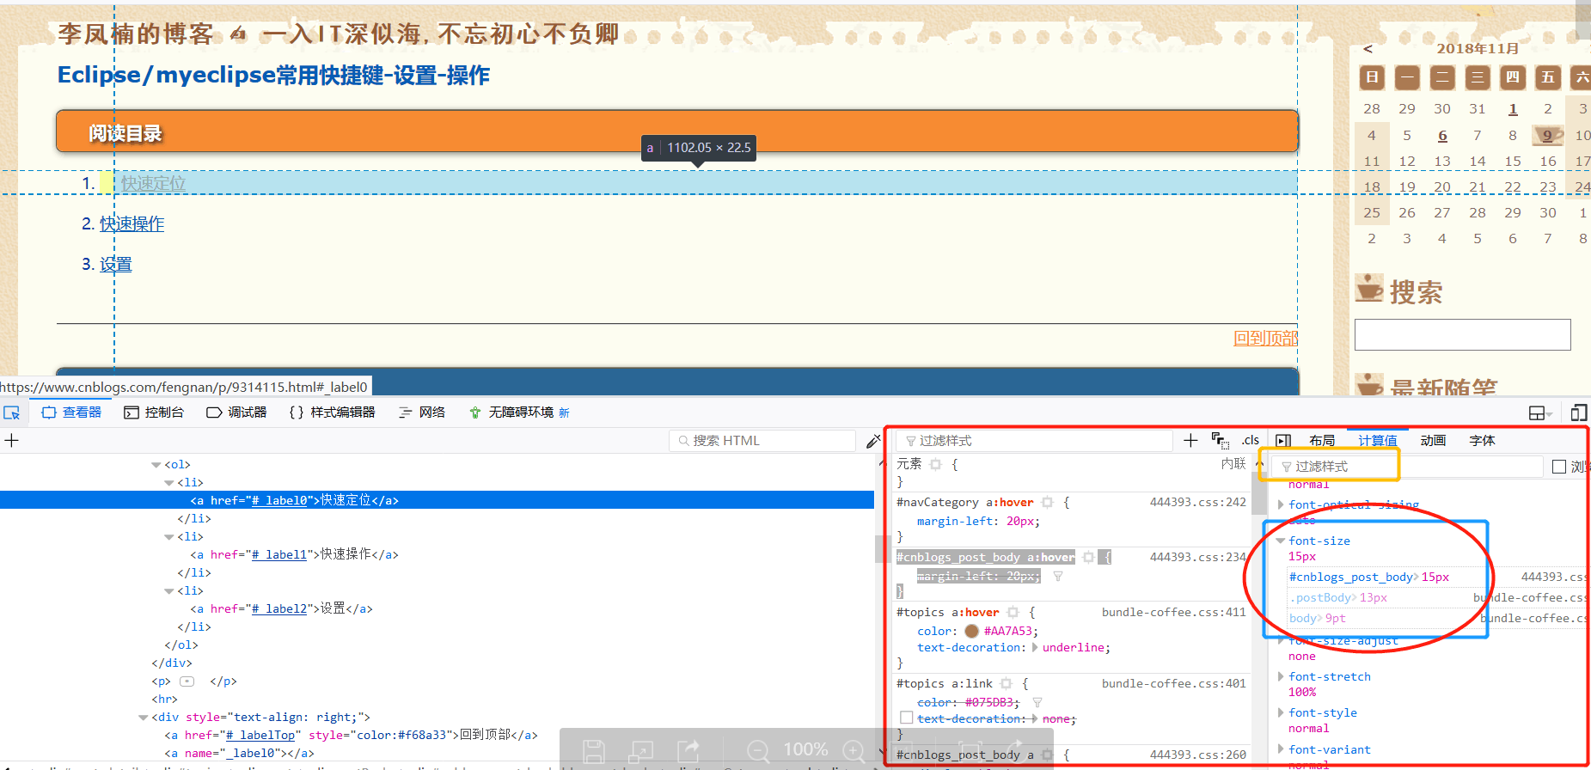Expand text-decoration underline shorthand arrow
The image size is (1591, 770).
[x=1035, y=648]
